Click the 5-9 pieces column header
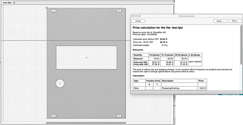 154,55
